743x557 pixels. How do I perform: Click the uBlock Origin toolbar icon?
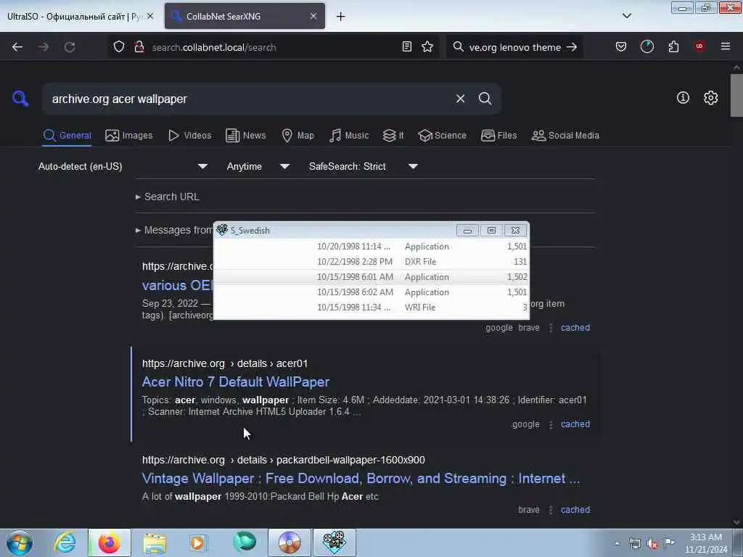[x=699, y=46]
